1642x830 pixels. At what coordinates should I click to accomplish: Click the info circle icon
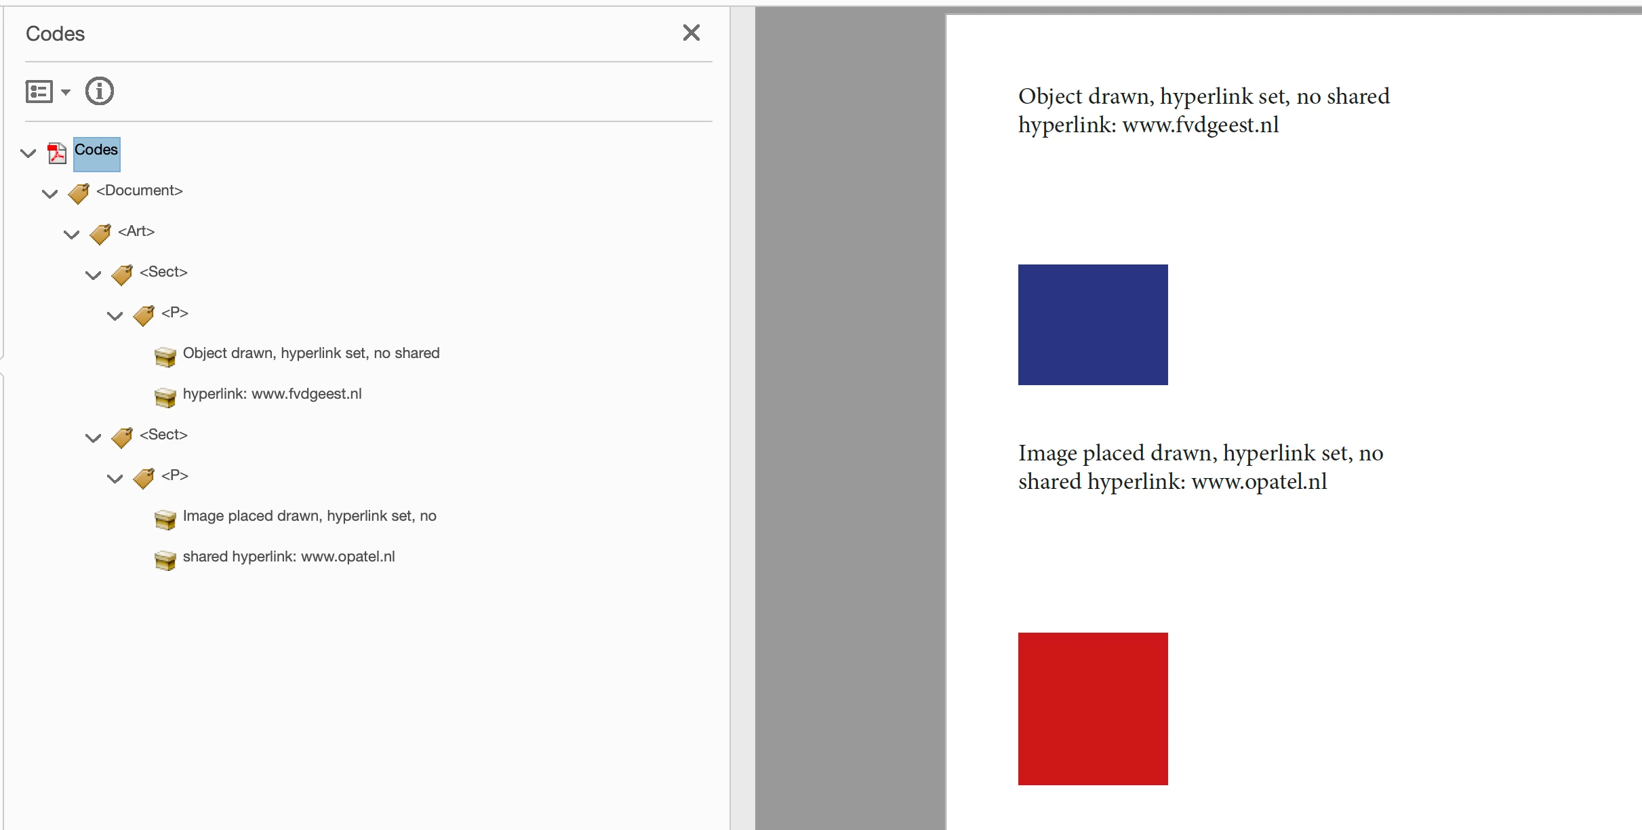point(100,91)
